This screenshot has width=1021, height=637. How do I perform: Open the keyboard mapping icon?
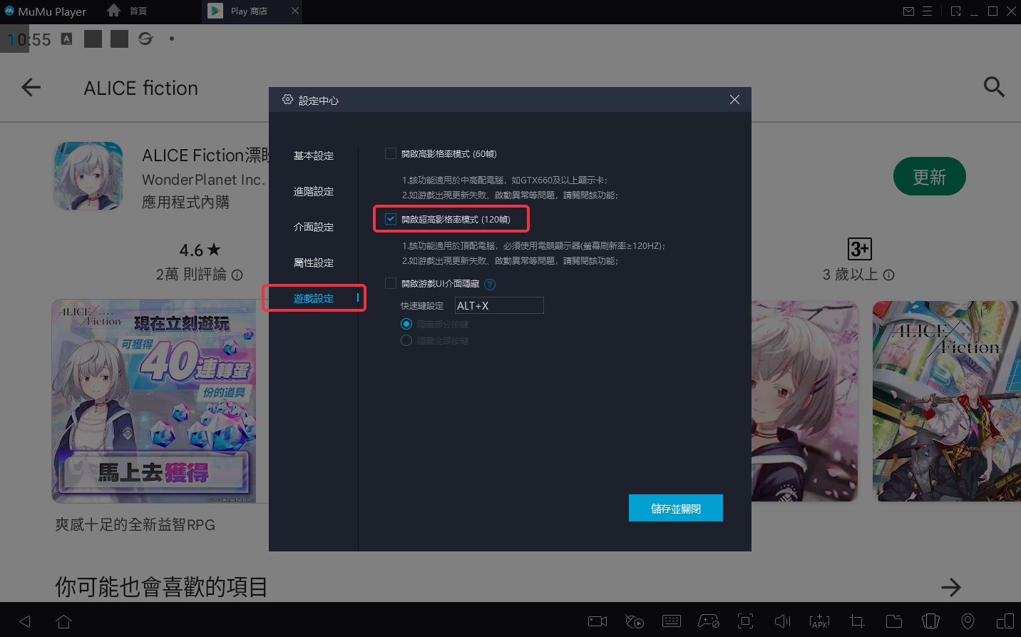[672, 621]
